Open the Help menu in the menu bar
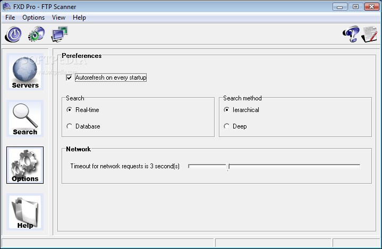The image size is (382, 249). pos(79,18)
